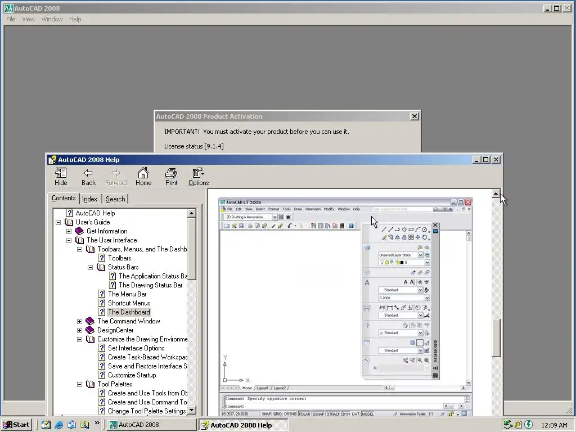
Task: Open the Windows Start menu
Action: tap(16, 425)
